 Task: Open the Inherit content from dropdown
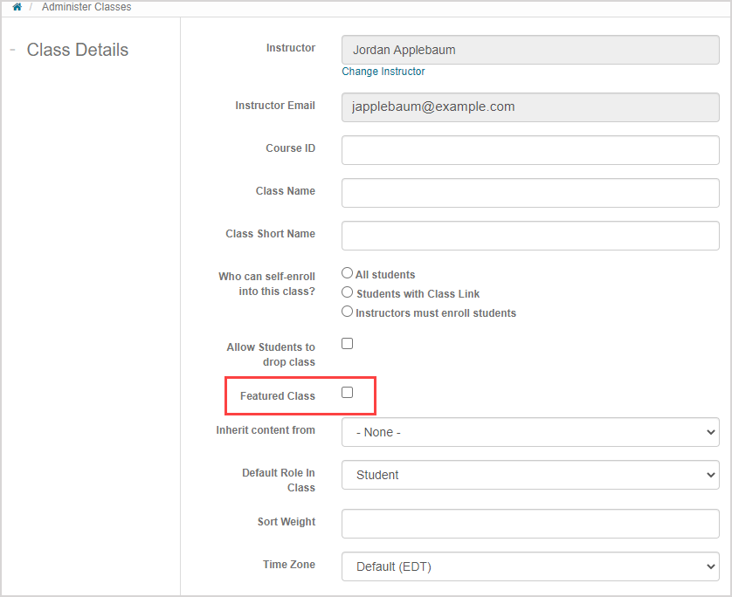(x=530, y=432)
